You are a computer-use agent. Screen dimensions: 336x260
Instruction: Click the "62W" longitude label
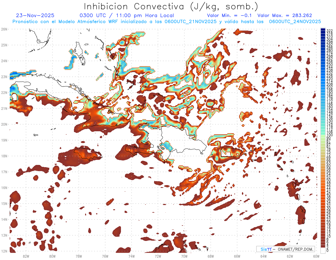290,256
